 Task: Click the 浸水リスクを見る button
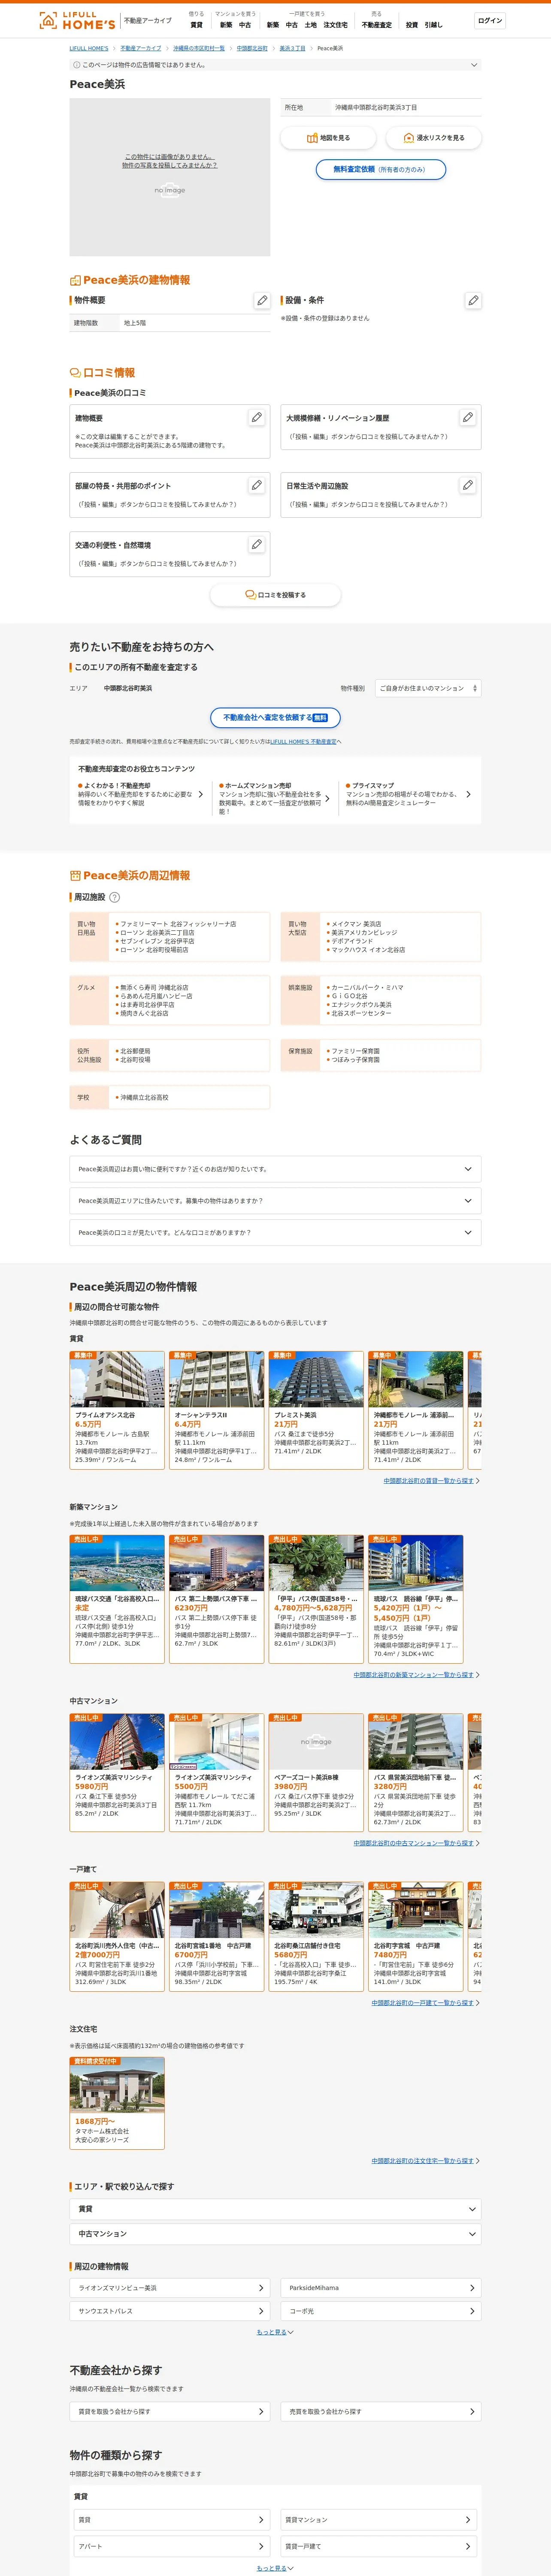click(x=434, y=138)
